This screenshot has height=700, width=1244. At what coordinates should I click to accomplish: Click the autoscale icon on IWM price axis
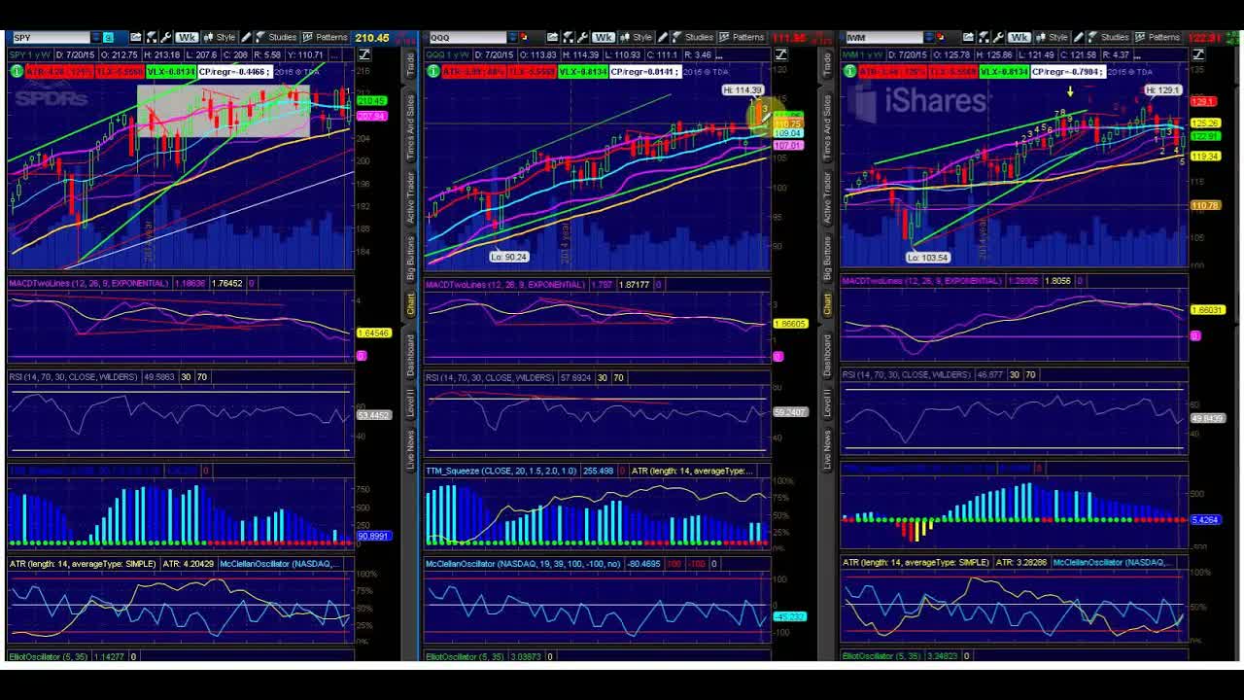pos(1198,54)
